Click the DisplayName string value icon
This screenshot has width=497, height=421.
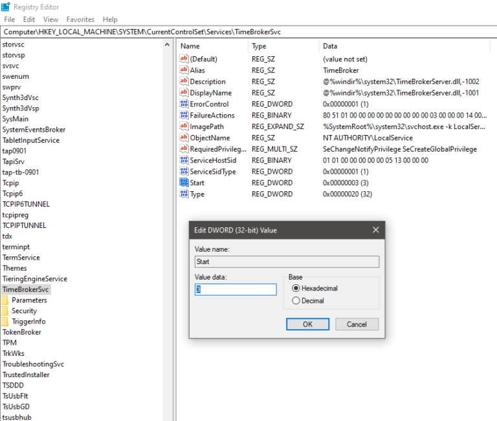[184, 93]
